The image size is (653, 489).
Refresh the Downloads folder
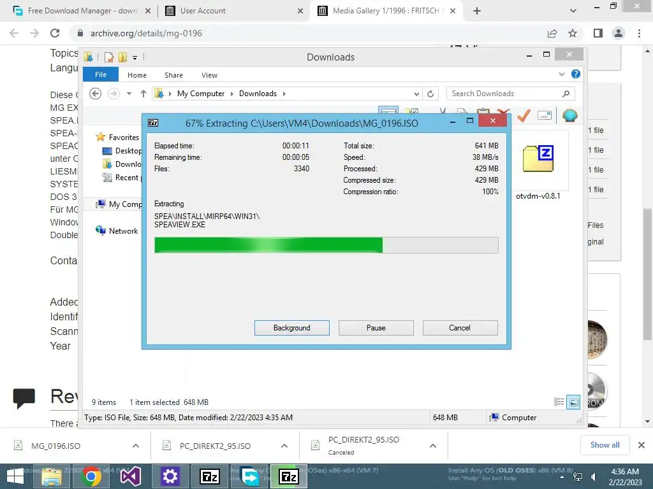coord(430,94)
